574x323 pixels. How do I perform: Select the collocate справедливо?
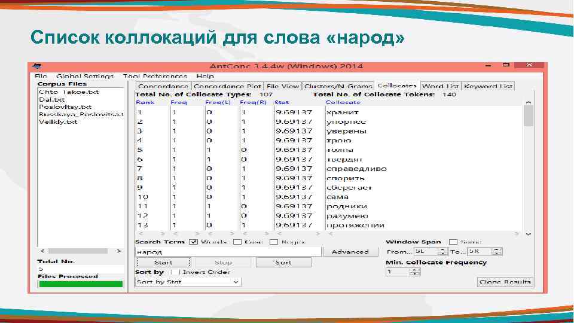pos(356,169)
